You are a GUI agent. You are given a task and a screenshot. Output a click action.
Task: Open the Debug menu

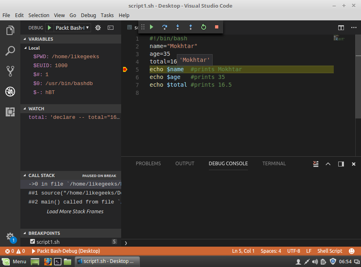88,15
